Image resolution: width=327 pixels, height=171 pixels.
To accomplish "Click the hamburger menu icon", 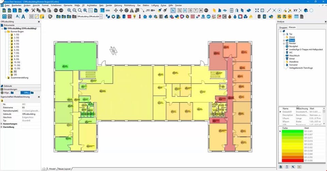I will (x=2, y=5).
